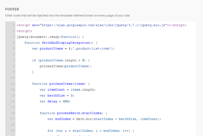Click line number 1 in the gutter

click(14, 25)
